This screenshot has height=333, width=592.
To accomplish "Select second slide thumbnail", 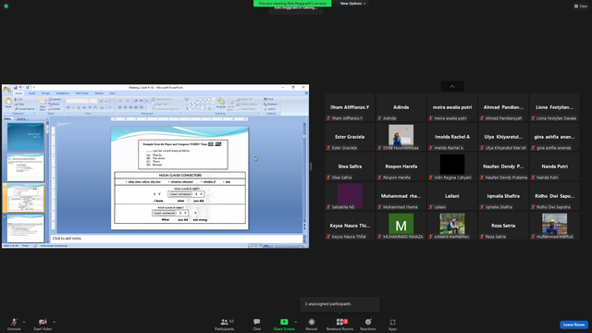I will (25, 167).
